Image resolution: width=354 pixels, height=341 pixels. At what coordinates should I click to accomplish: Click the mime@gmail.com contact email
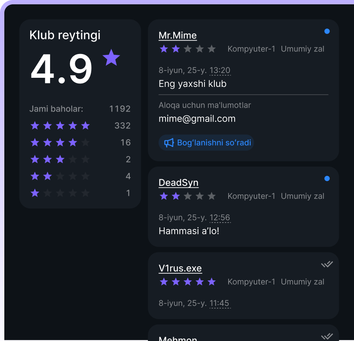[x=197, y=119]
